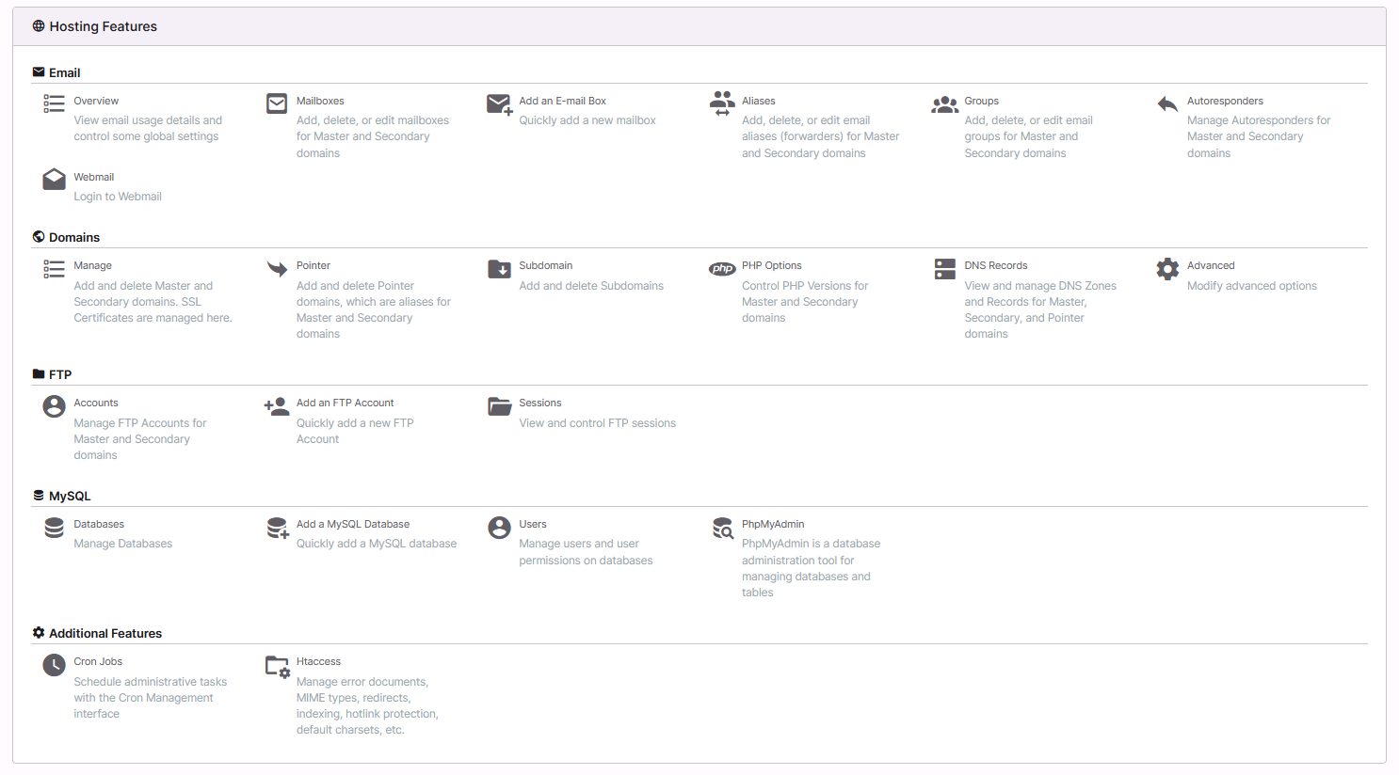The width and height of the screenshot is (1399, 775).
Task: Click the Cron Jobs clock icon
Action: coord(54,664)
